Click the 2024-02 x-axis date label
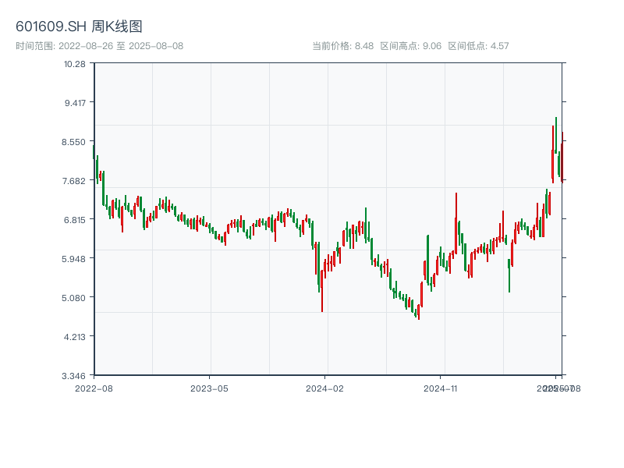 tap(325, 388)
